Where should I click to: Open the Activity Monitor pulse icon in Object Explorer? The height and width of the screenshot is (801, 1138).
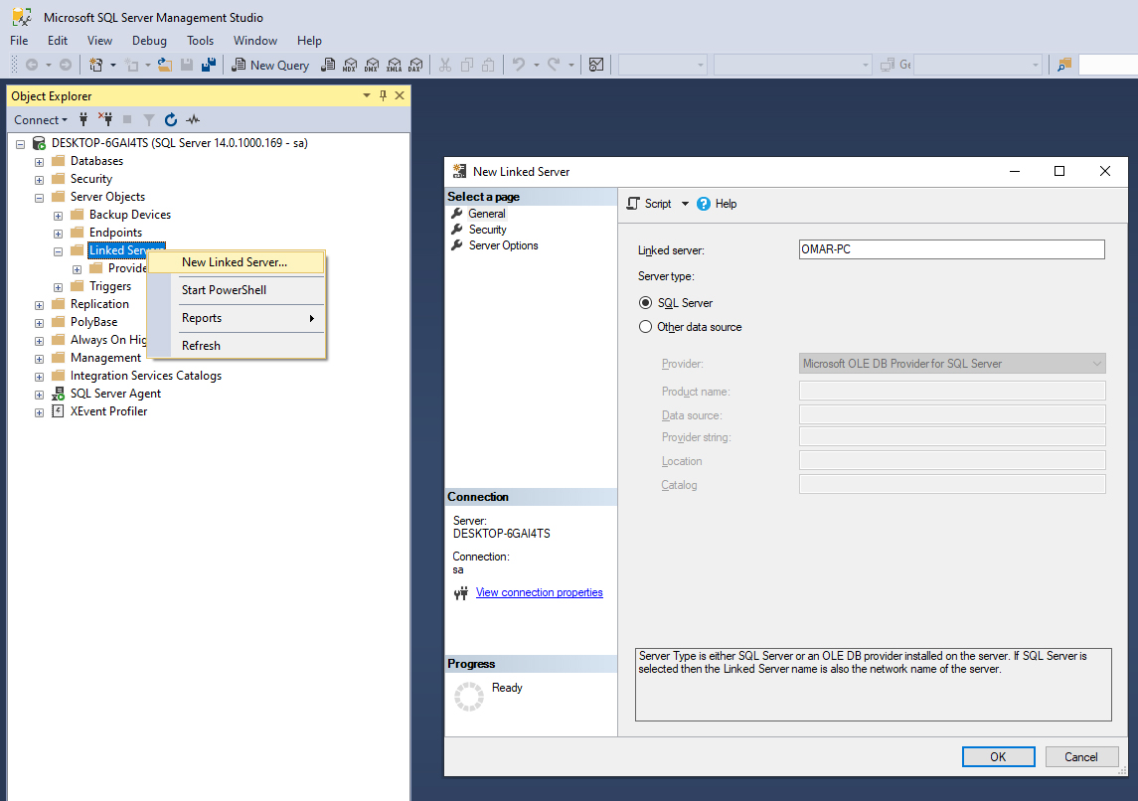click(193, 119)
